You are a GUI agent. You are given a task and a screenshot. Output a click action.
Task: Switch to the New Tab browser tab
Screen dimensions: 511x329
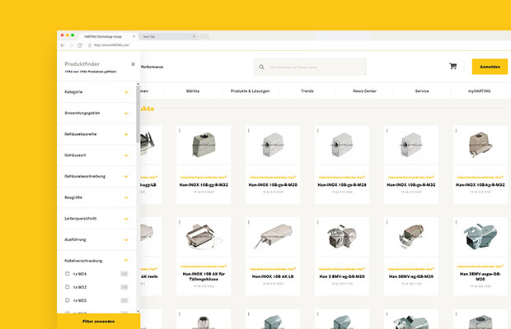(x=168, y=36)
